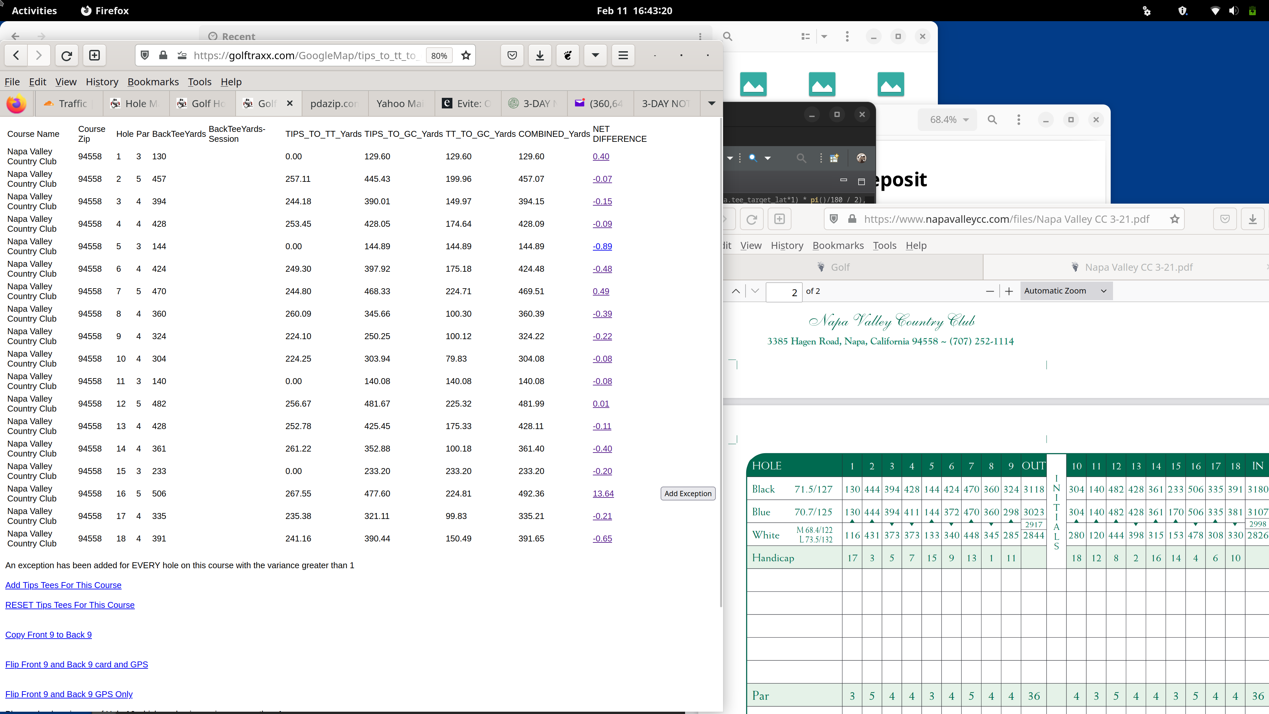
Task: Click Flip Front 9 and Back 9 GPS Only
Action: coord(69,694)
